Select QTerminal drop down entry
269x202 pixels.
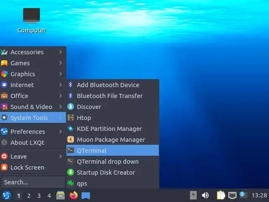tap(113, 162)
